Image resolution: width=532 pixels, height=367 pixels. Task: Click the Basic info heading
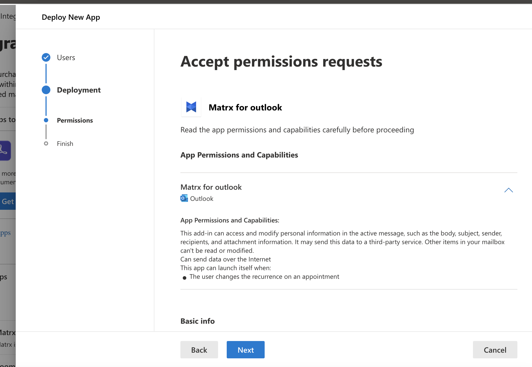(x=197, y=321)
